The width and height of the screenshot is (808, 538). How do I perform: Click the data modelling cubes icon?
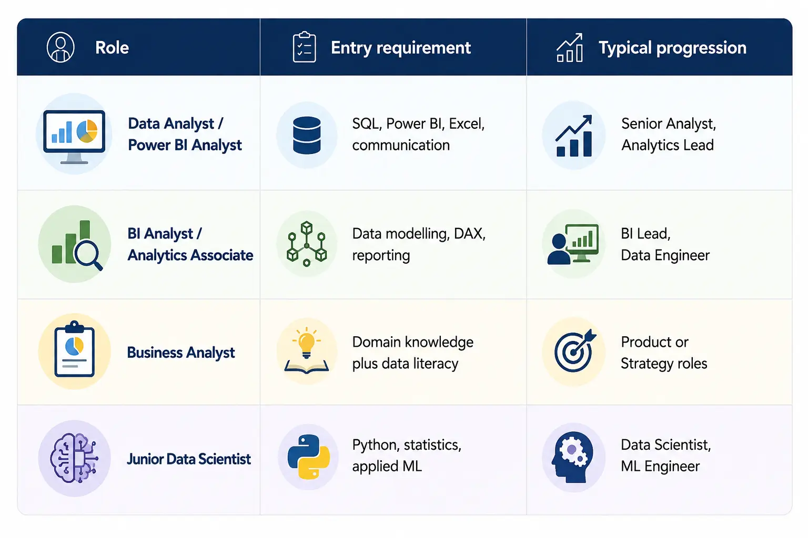307,244
